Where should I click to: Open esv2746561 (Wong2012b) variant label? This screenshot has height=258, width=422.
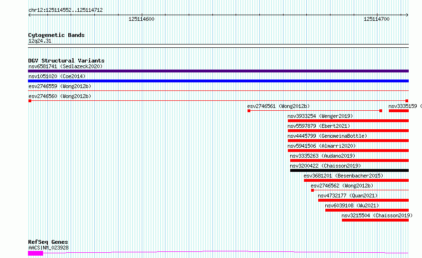(278, 106)
